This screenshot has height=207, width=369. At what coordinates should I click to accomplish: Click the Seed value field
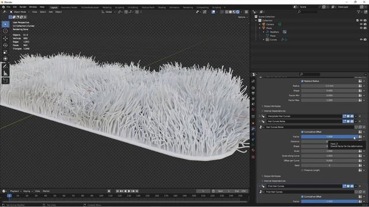329,166
